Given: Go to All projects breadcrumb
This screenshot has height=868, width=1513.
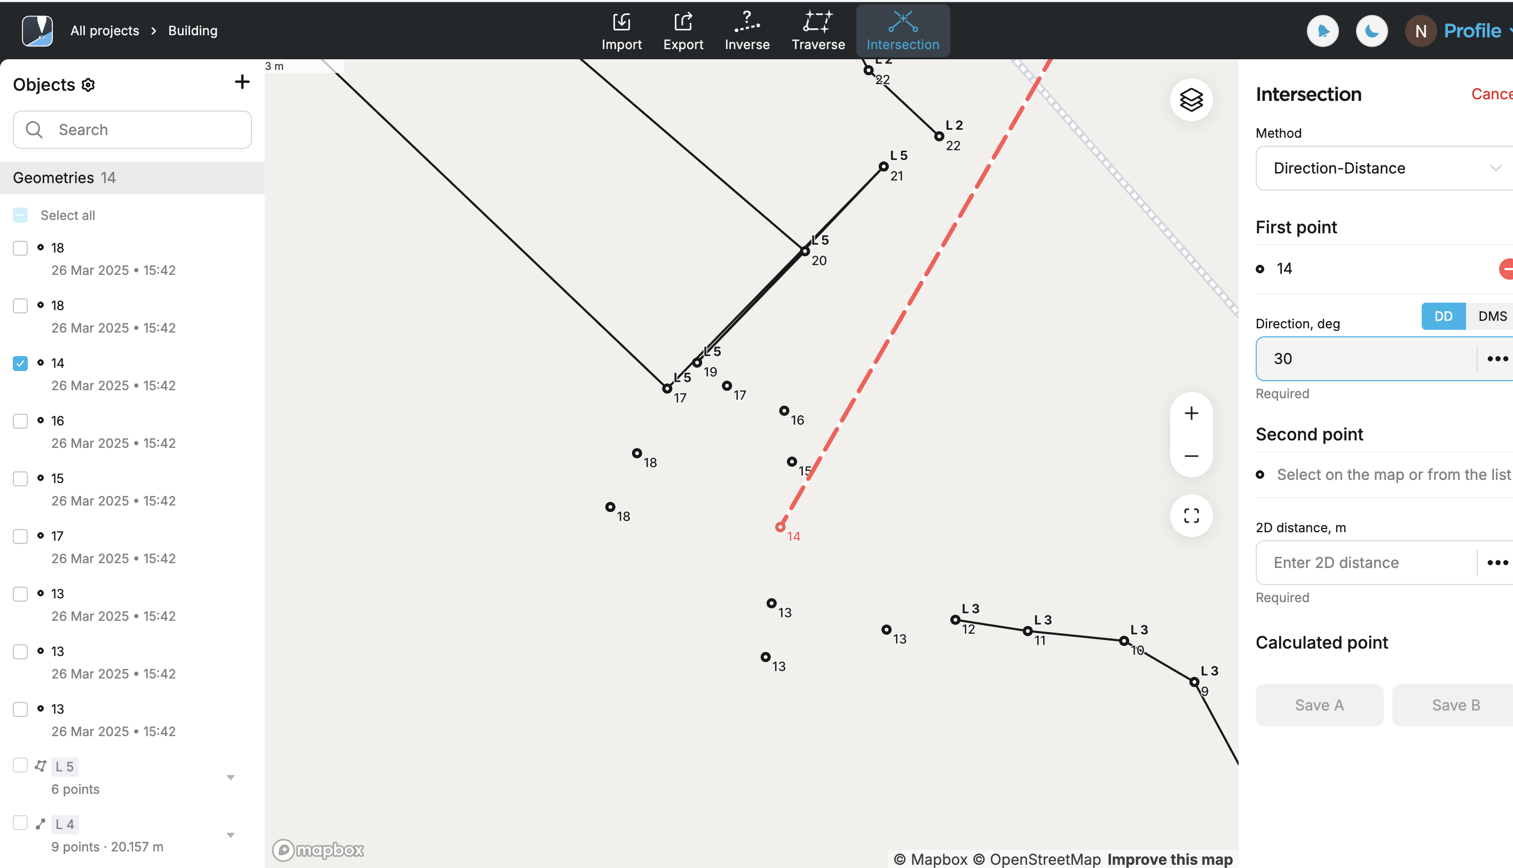Looking at the screenshot, I should coord(104,31).
